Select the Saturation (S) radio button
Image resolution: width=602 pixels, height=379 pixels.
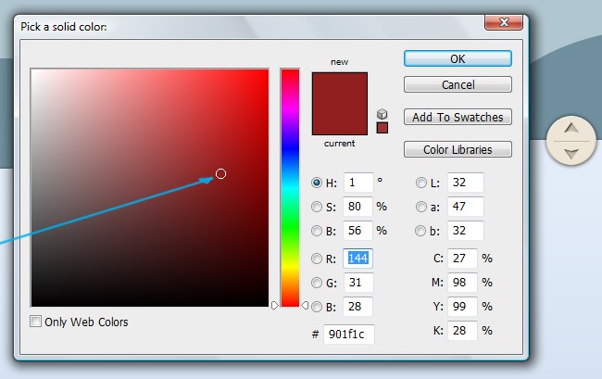pos(317,207)
